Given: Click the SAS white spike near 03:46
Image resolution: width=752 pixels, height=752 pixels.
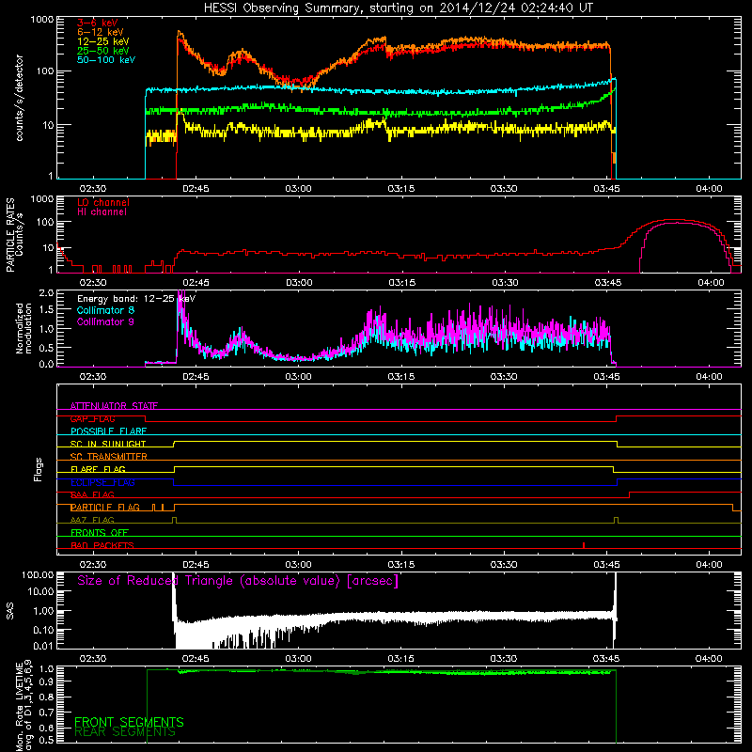Looking at the screenshot, I should click(x=615, y=610).
